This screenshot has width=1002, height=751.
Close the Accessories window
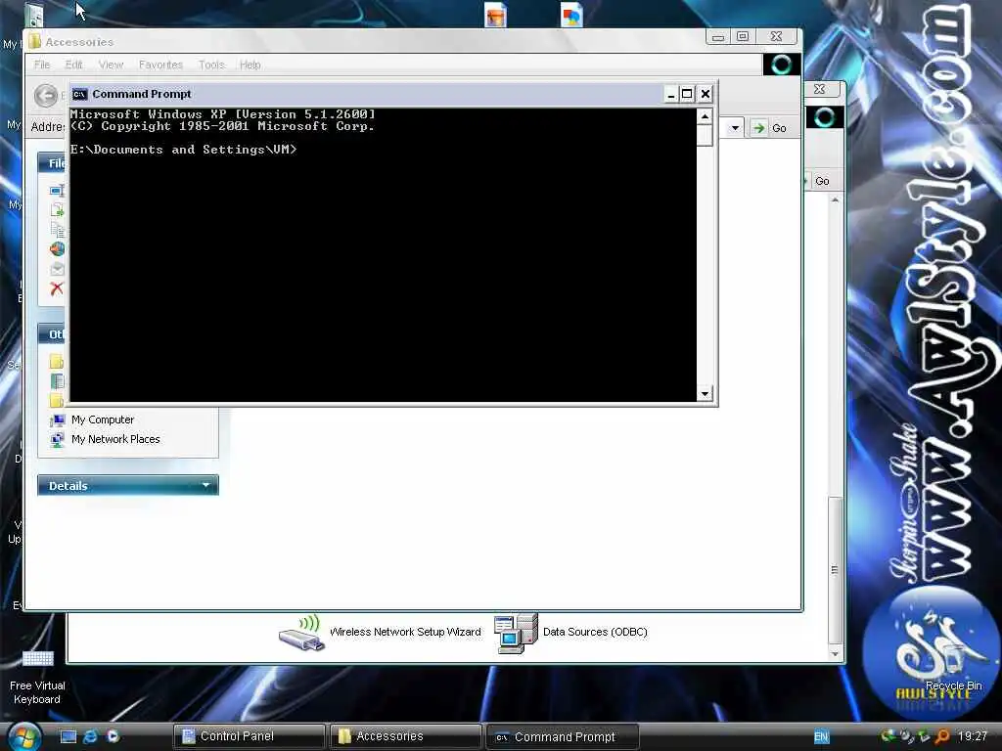pos(776,37)
